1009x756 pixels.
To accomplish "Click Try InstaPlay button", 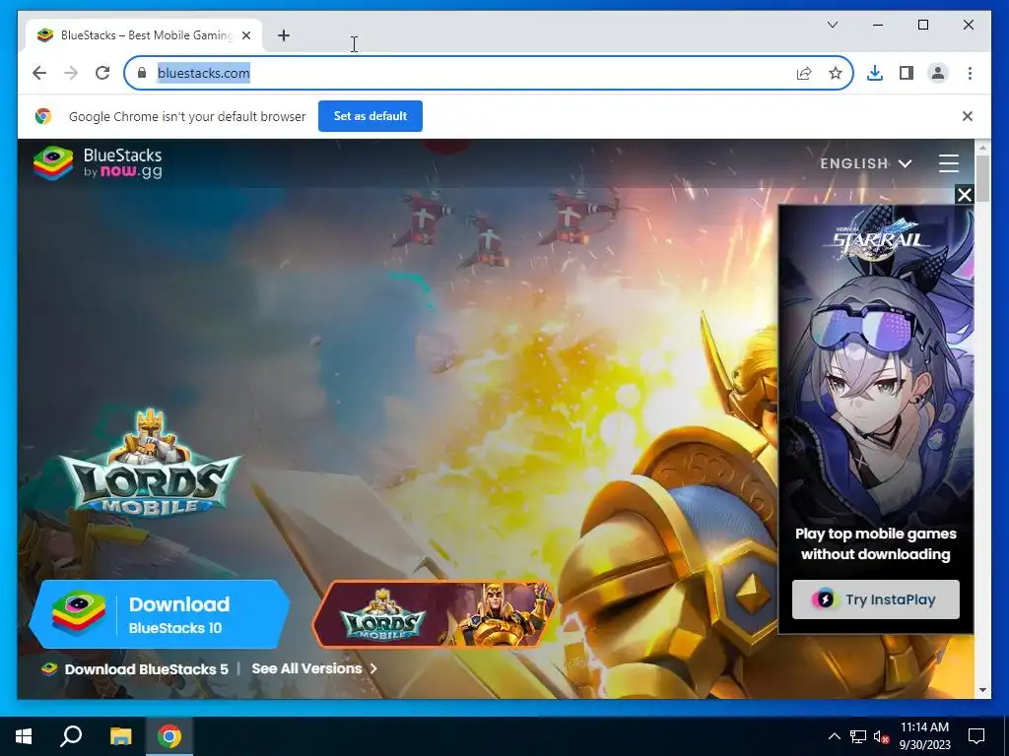I will [875, 599].
